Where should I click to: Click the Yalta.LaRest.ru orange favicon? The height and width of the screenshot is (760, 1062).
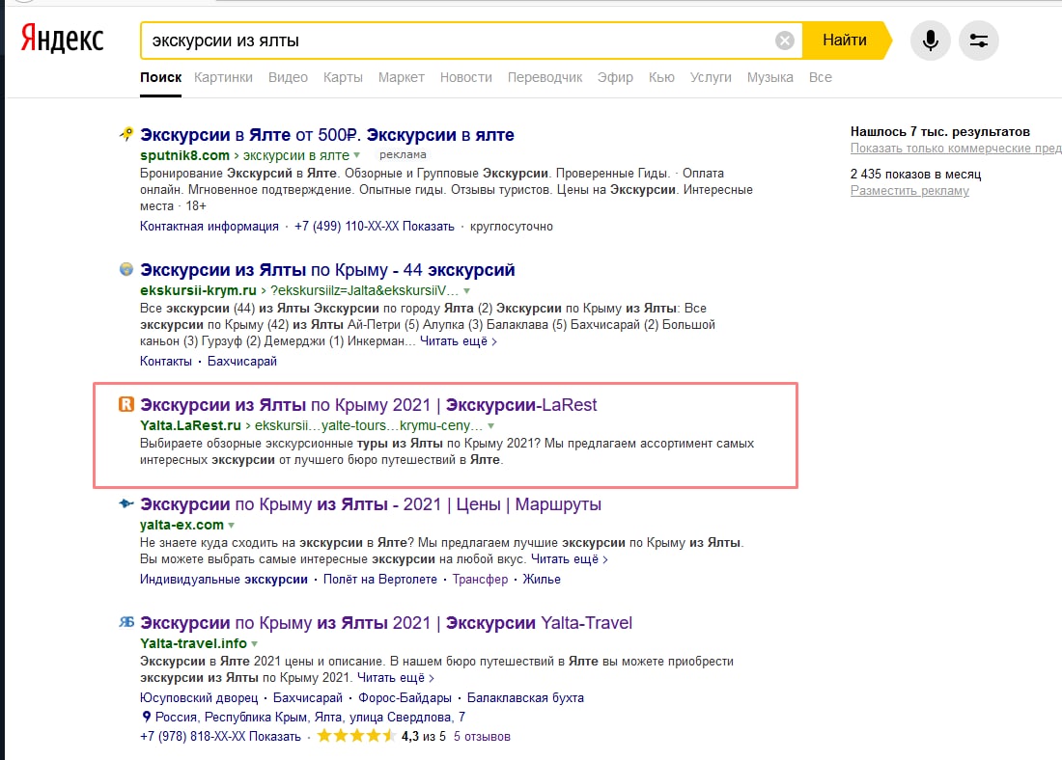tap(126, 404)
